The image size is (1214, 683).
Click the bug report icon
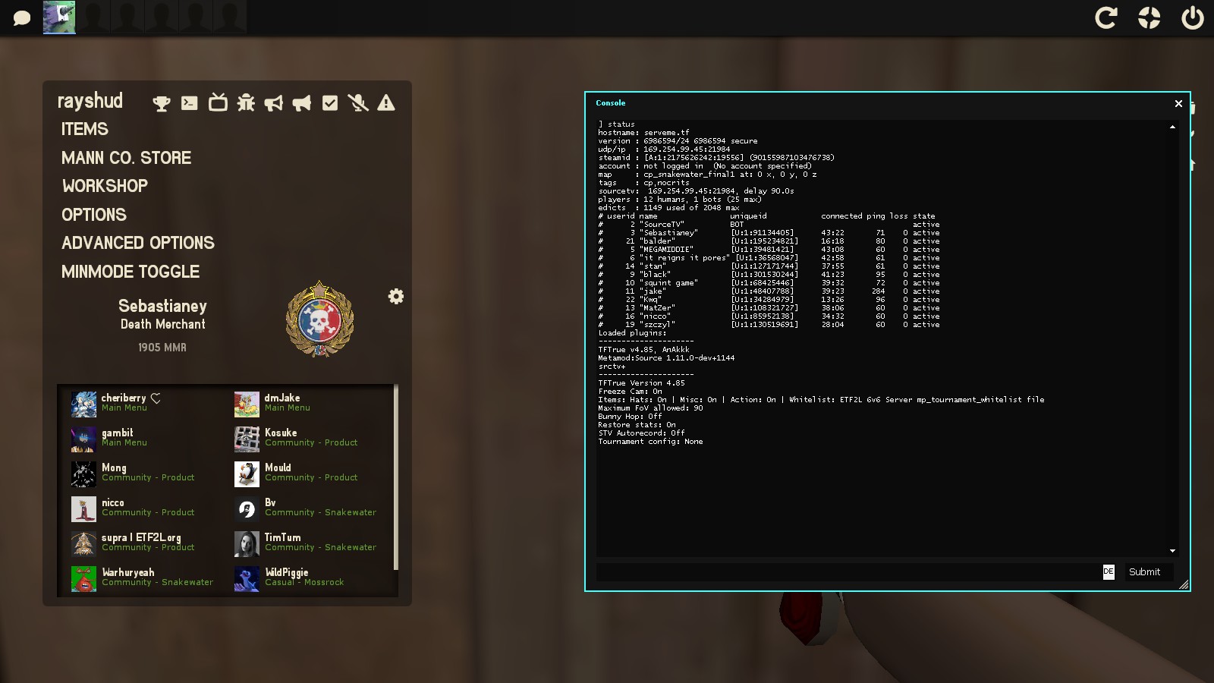[x=246, y=102]
